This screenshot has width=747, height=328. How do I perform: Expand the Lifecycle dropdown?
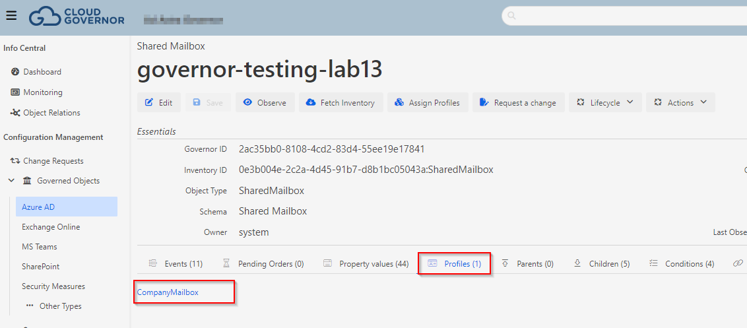(x=604, y=103)
